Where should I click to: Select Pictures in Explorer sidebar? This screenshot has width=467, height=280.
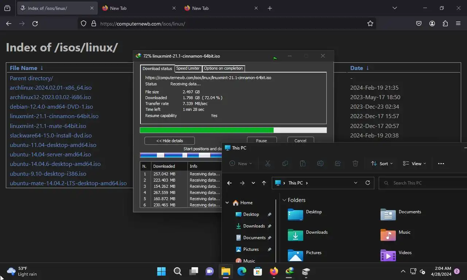coord(250,249)
